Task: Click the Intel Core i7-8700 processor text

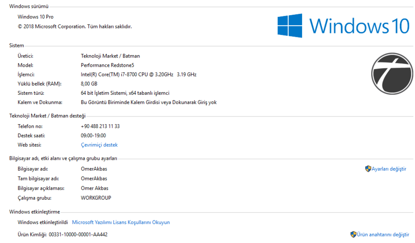Action: [x=138, y=74]
